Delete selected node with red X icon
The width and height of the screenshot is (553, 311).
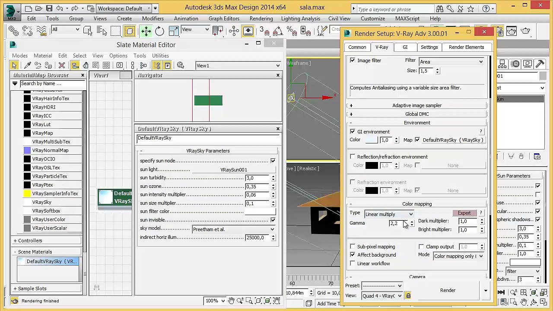pyautogui.click(x=61, y=65)
